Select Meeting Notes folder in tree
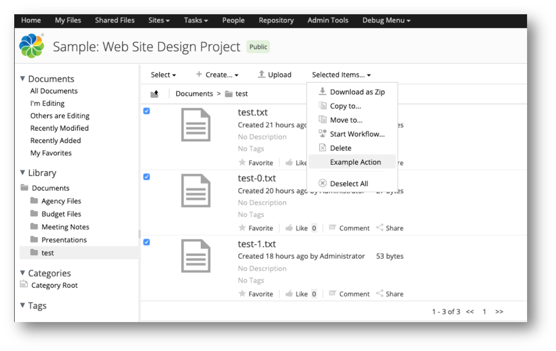 (x=65, y=227)
